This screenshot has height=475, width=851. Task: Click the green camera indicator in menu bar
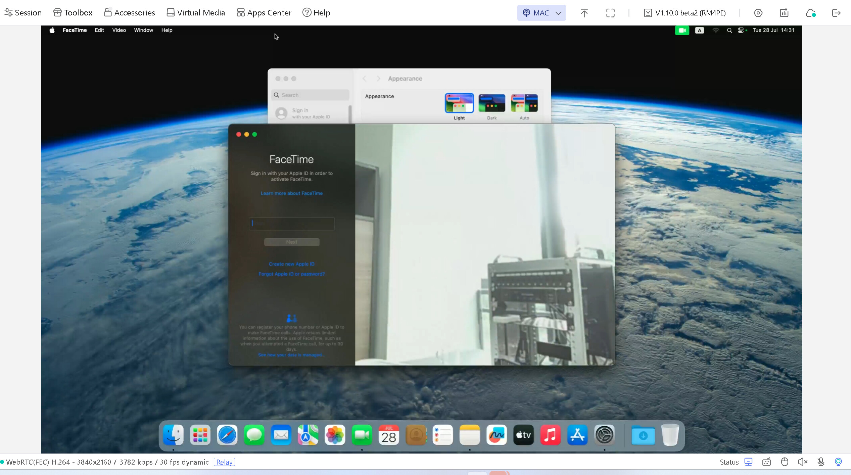682,30
